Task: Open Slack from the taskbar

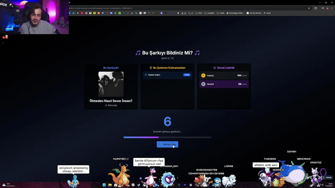Action: pyautogui.click(x=133, y=185)
